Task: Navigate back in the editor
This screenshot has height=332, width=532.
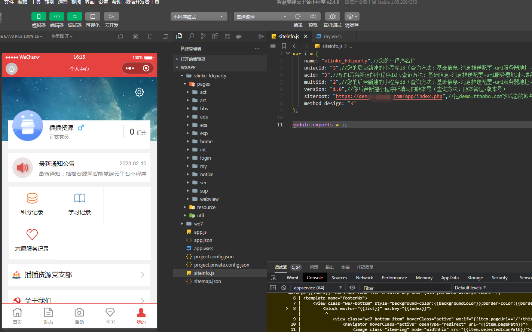Action: (x=295, y=46)
